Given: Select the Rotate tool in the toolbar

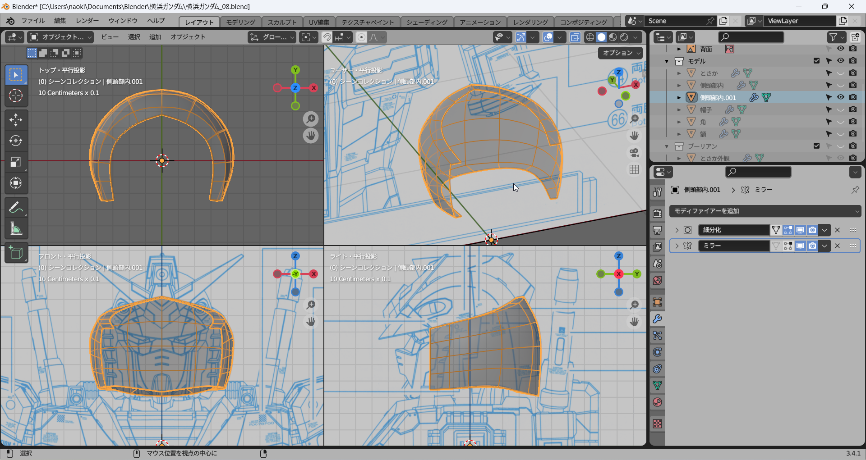Looking at the screenshot, I should (x=16, y=141).
